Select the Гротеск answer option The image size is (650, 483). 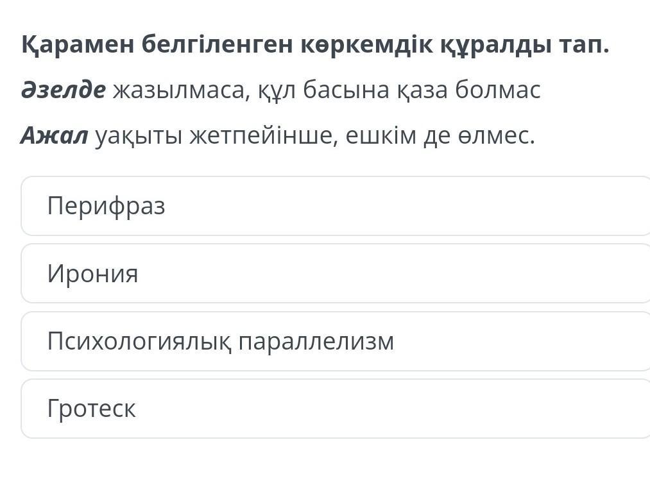(x=336, y=409)
